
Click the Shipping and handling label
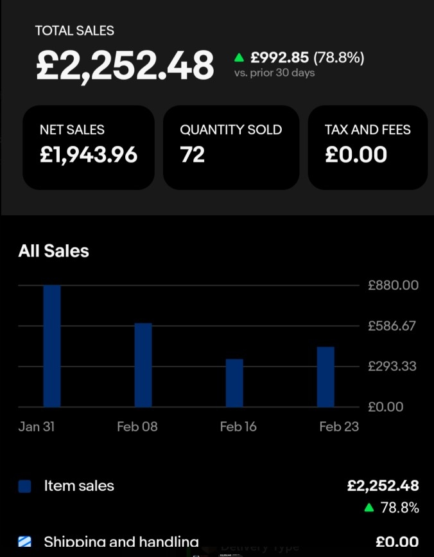click(x=121, y=542)
